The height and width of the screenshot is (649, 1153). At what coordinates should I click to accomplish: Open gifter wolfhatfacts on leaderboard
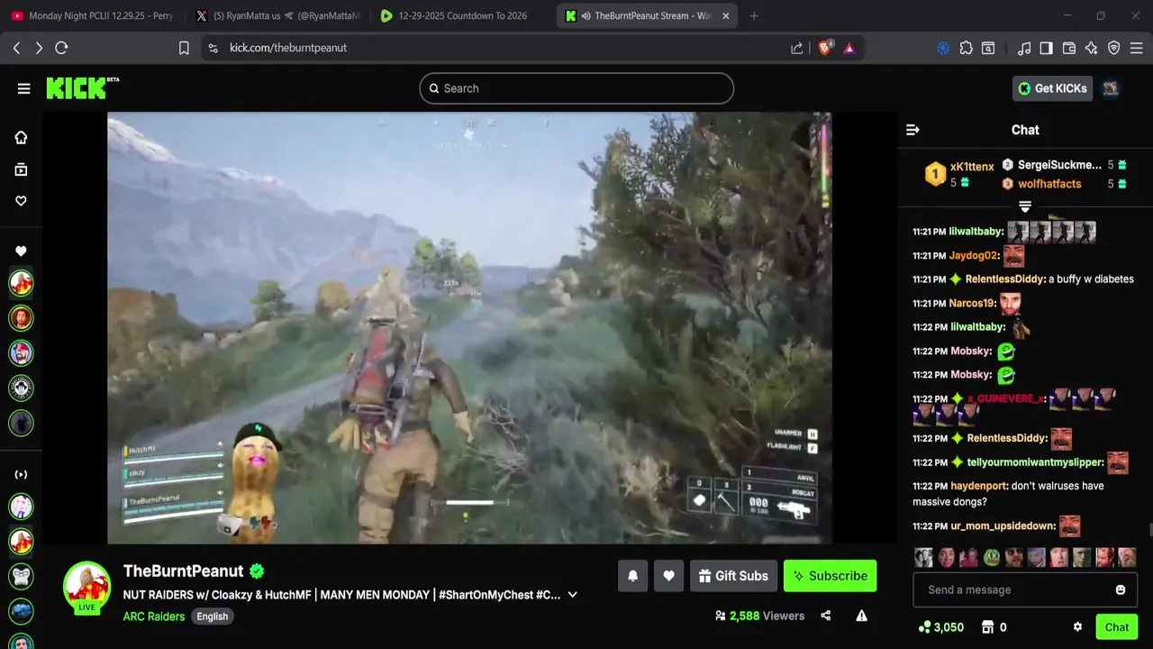tap(1049, 184)
